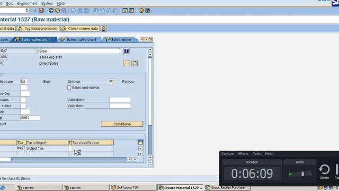
Task: Click the green Back arrow icon
Action: [x=51, y=11]
